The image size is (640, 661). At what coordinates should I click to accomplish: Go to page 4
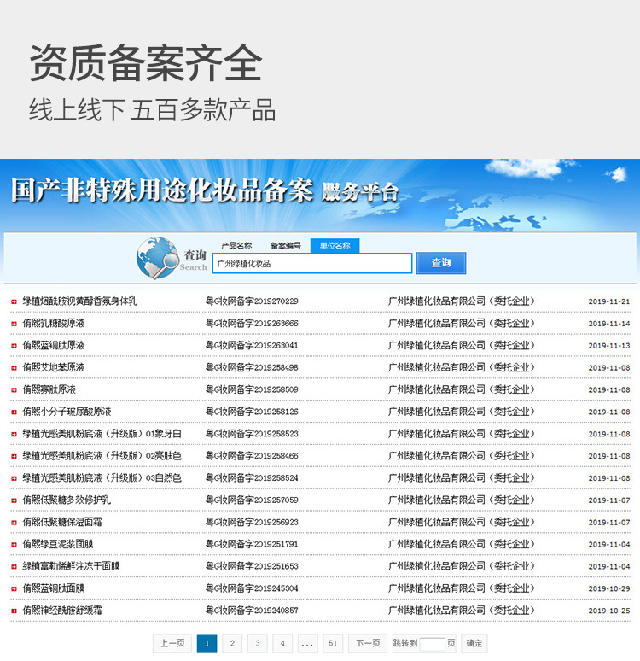[282, 643]
